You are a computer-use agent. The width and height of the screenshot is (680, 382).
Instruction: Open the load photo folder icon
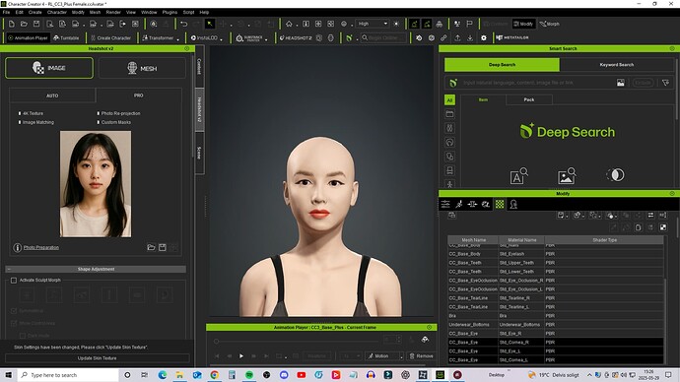pos(151,247)
